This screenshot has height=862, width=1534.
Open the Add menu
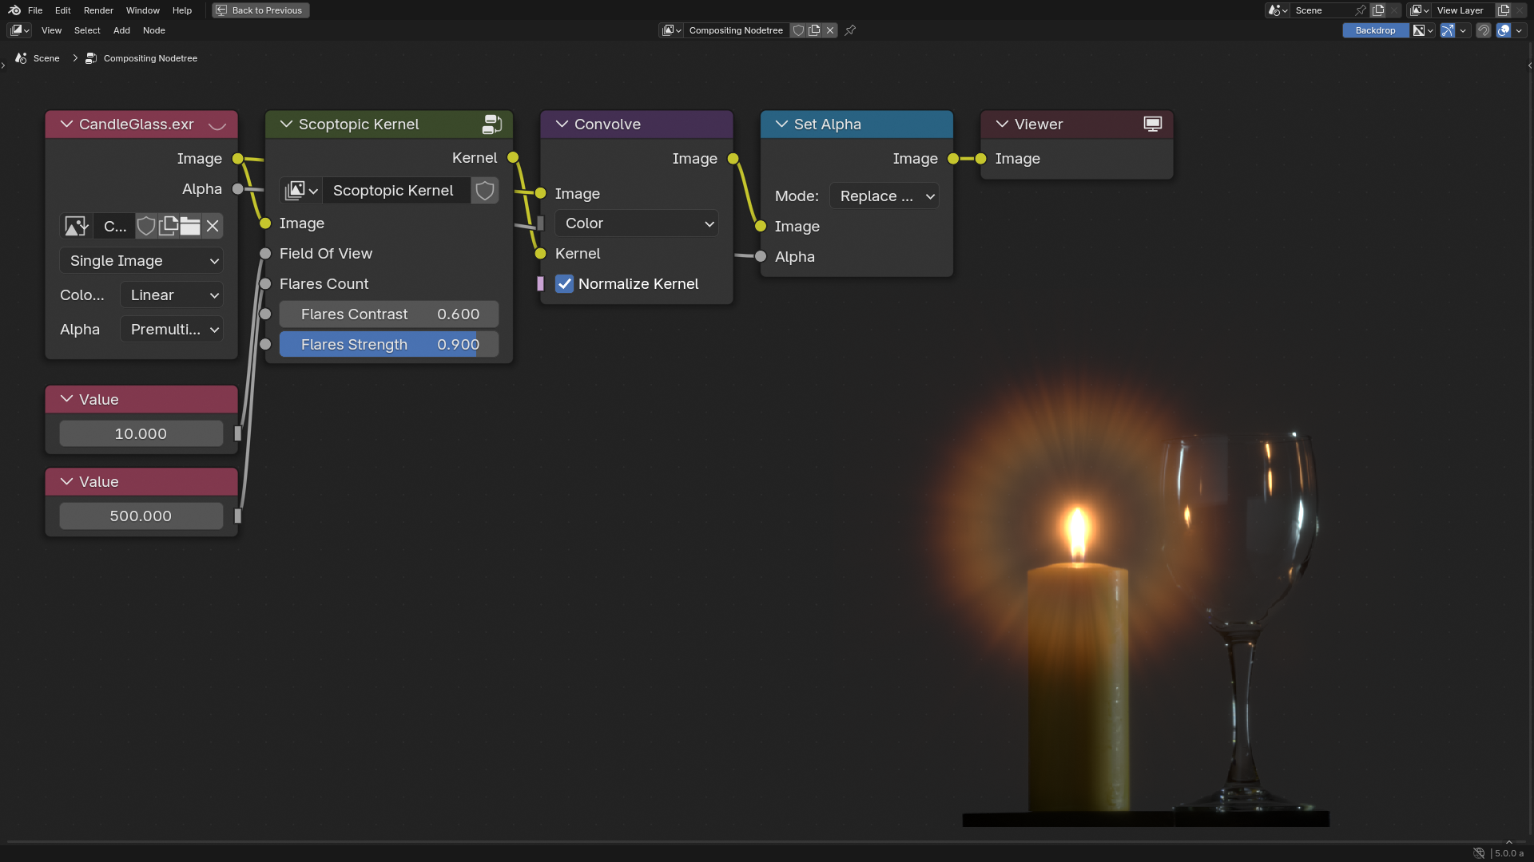(x=121, y=30)
